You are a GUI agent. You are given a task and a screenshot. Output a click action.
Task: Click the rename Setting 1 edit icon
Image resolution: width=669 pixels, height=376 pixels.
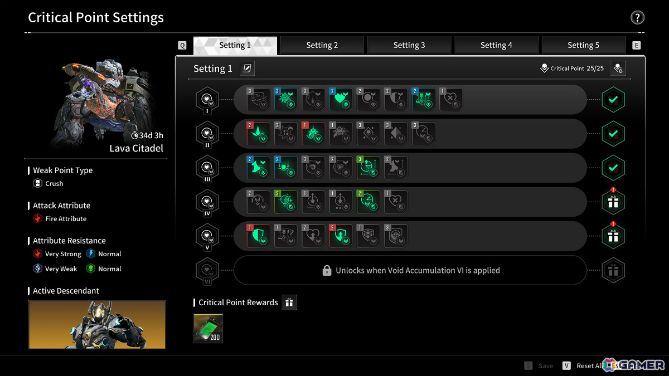coord(248,69)
